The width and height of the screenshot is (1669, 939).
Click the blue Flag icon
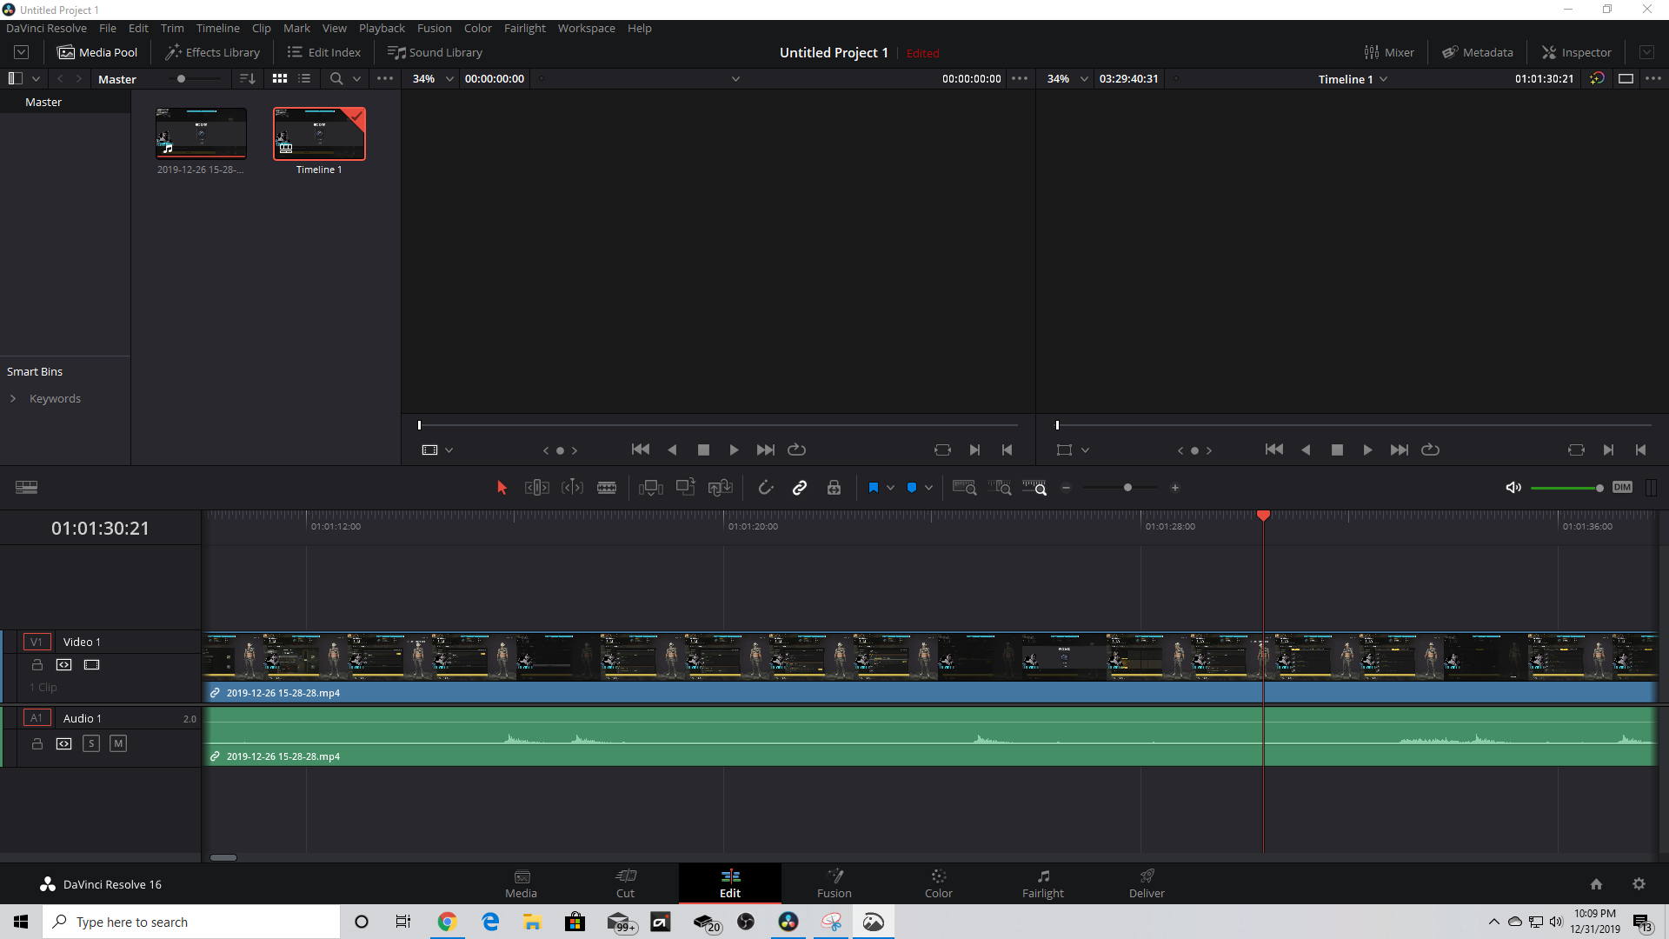point(873,488)
